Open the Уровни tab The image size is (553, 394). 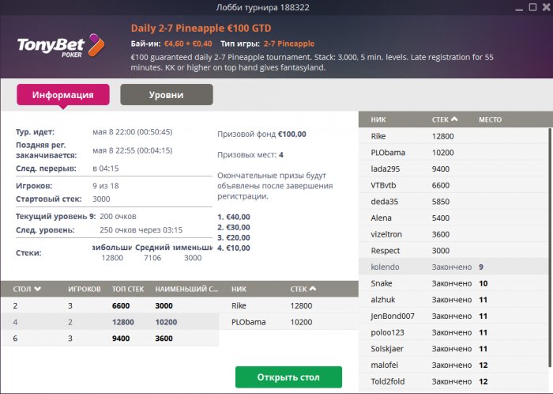(166, 95)
